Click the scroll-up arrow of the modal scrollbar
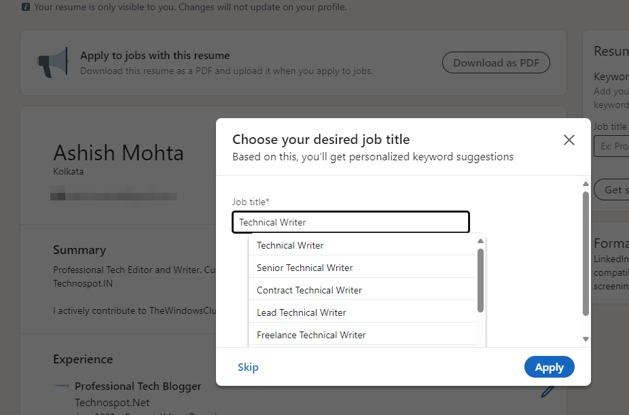 585,183
